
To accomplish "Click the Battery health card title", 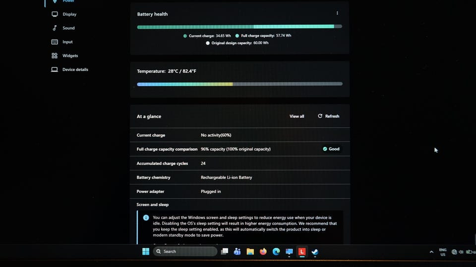I will 152,14.
